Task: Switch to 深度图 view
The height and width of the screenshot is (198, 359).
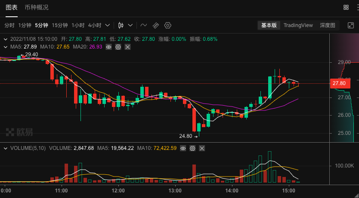Action: pyautogui.click(x=328, y=25)
